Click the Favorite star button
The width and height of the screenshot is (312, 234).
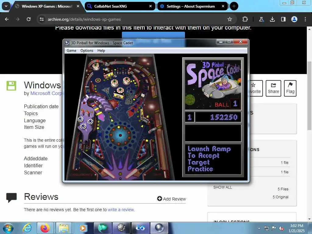256,88
